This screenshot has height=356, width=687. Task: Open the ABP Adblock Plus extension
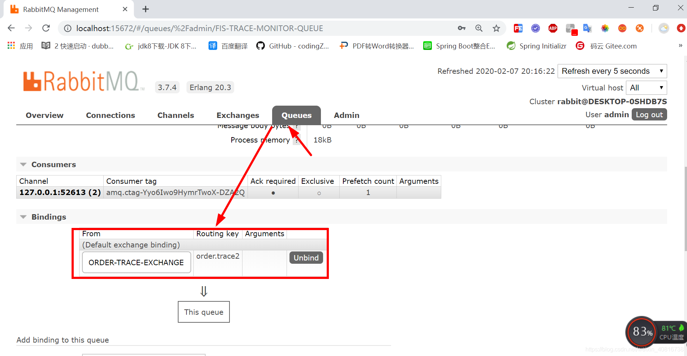(x=553, y=28)
